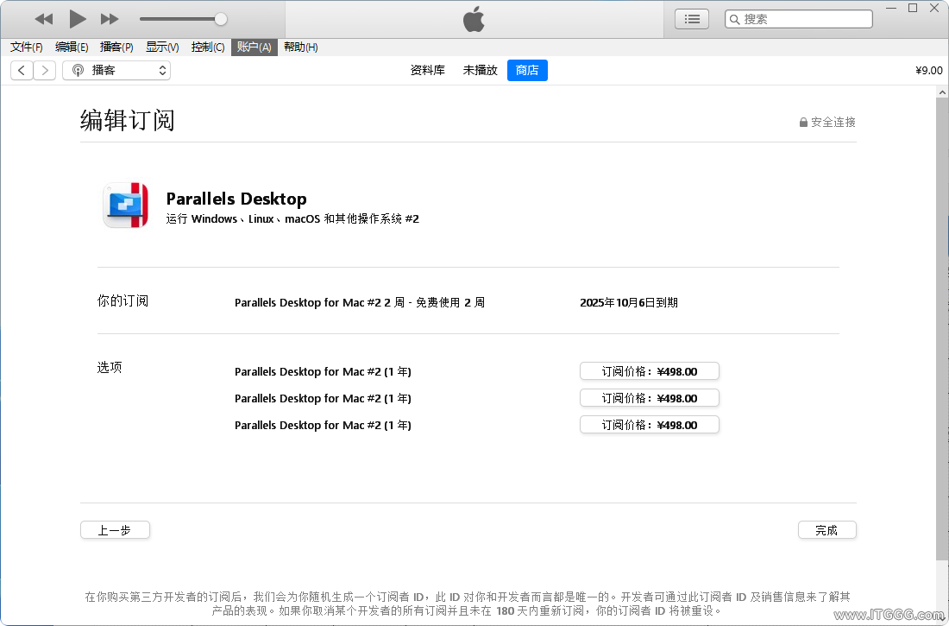Click the fast forward next button

110,19
